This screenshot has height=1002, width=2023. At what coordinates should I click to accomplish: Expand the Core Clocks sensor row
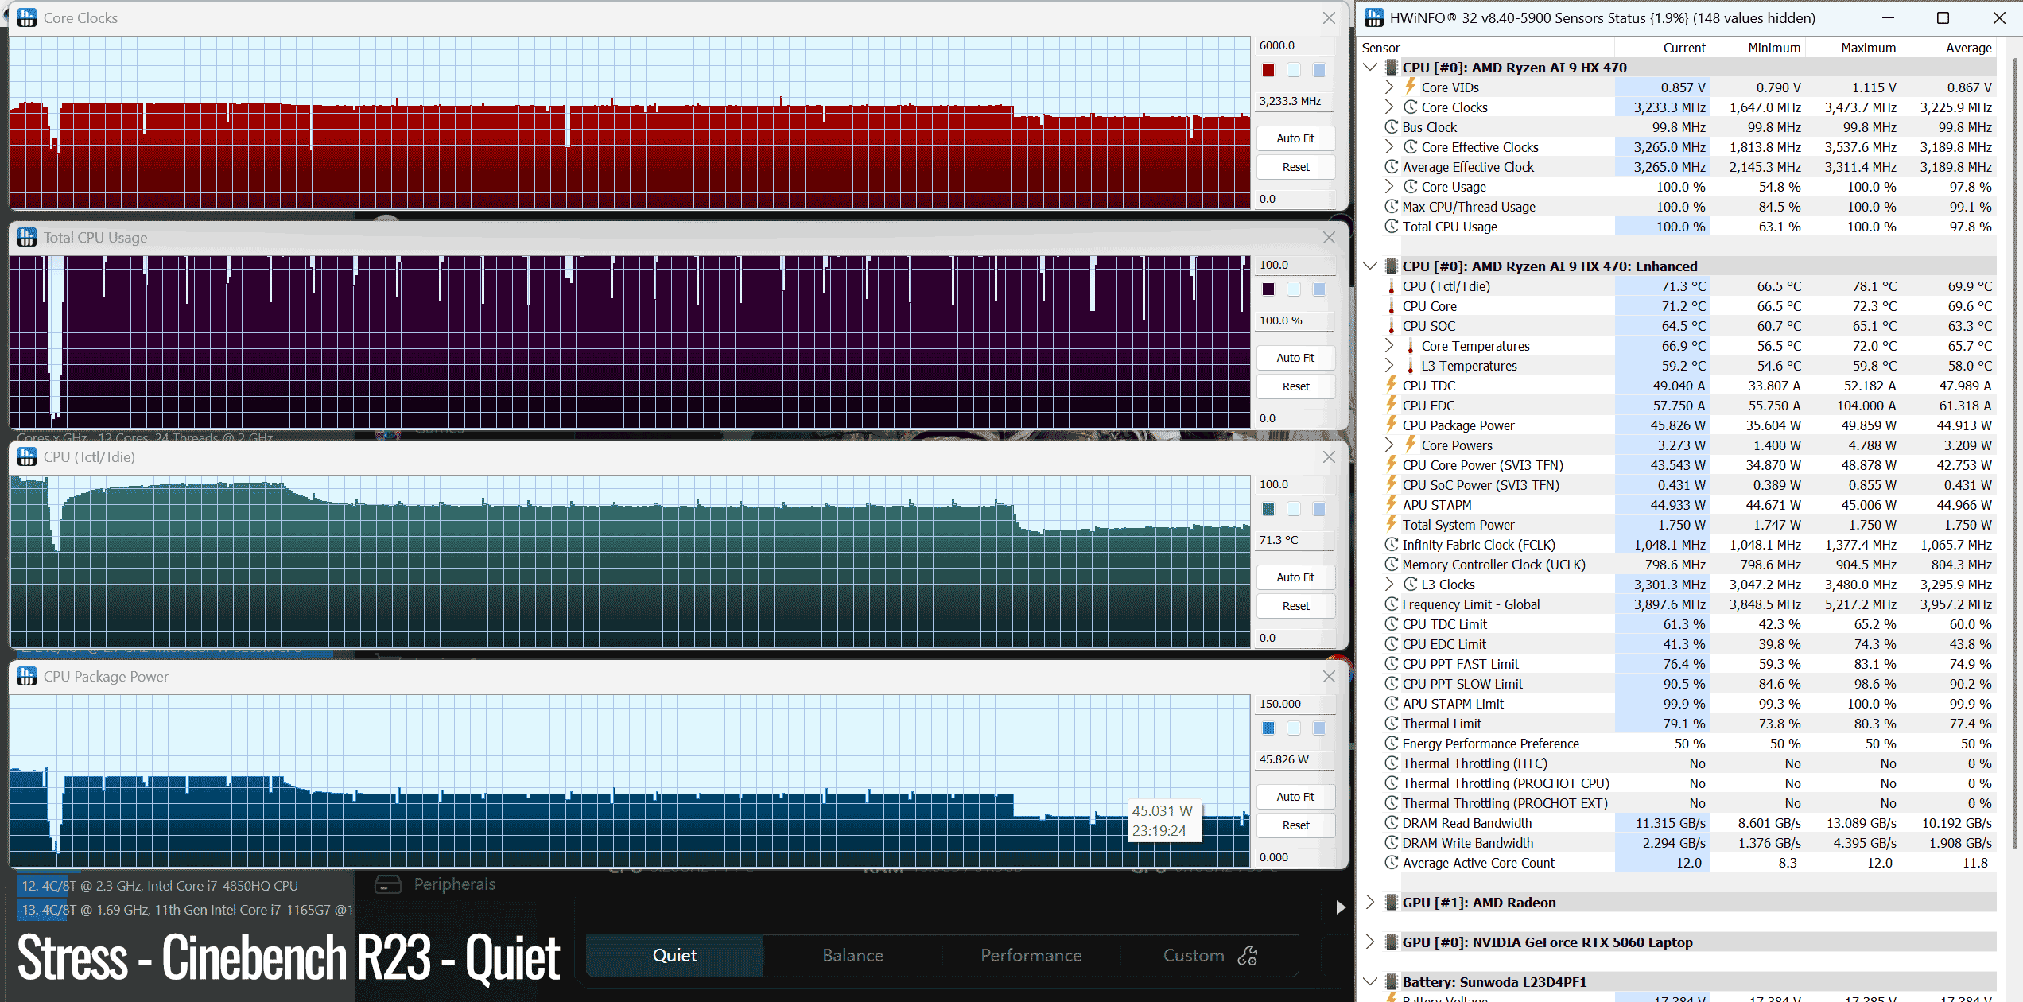tap(1389, 107)
